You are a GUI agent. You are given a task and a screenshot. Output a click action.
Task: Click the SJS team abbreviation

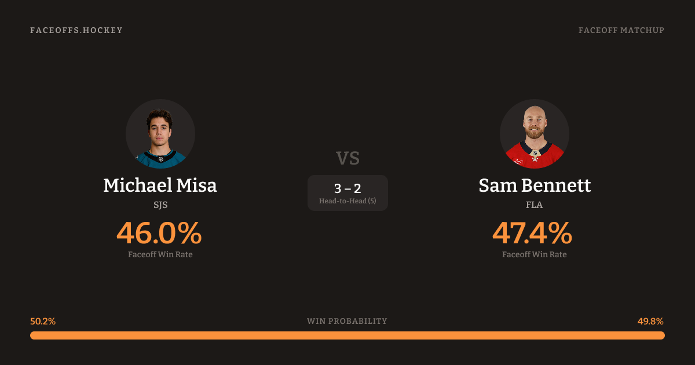[x=160, y=205]
